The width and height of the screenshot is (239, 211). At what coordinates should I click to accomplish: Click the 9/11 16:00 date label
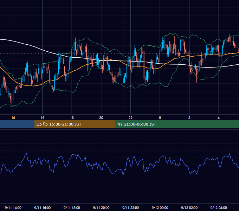click(x=43, y=207)
